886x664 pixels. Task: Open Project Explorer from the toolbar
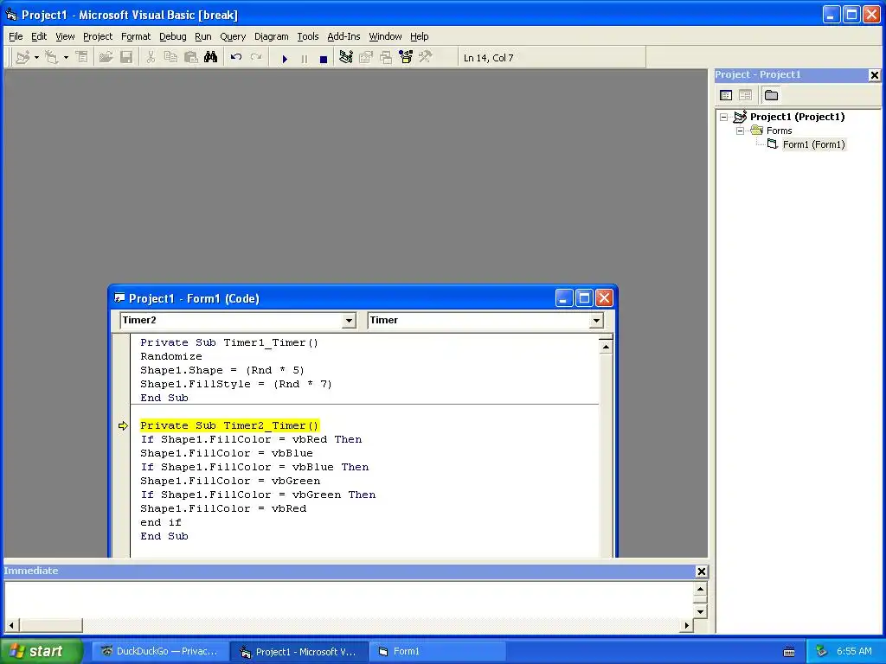point(346,58)
